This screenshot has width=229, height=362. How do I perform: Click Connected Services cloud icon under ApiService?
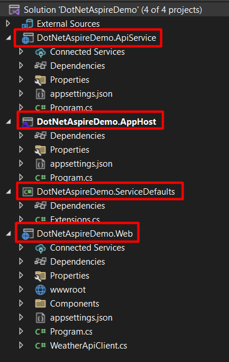click(40, 52)
